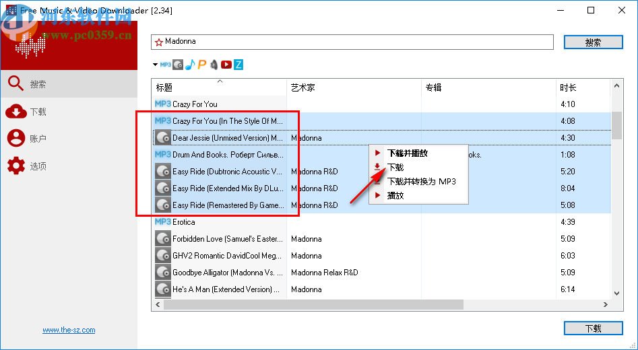Open the source filter dropdown arrow
The width and height of the screenshot is (638, 350).
tap(155, 65)
